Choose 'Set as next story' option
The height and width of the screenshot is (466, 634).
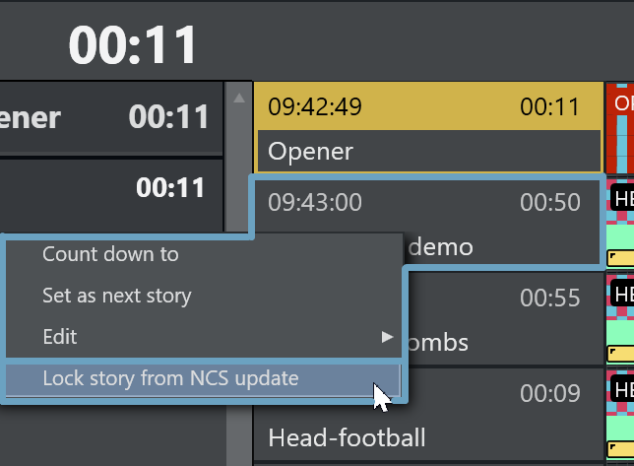(116, 296)
